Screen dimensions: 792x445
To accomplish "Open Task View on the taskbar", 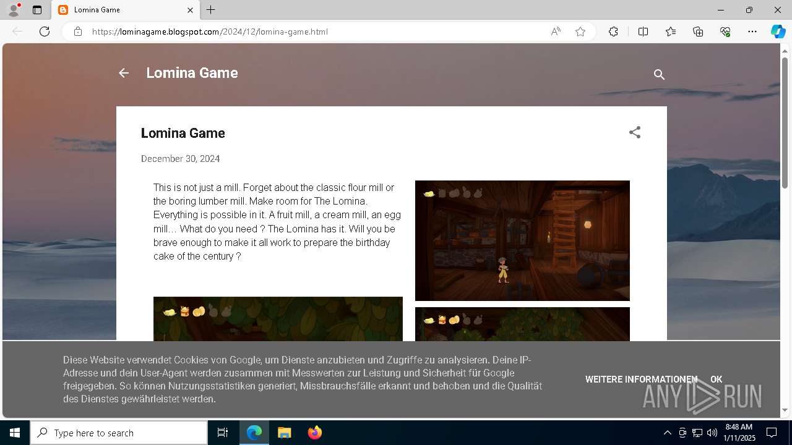I will click(223, 433).
